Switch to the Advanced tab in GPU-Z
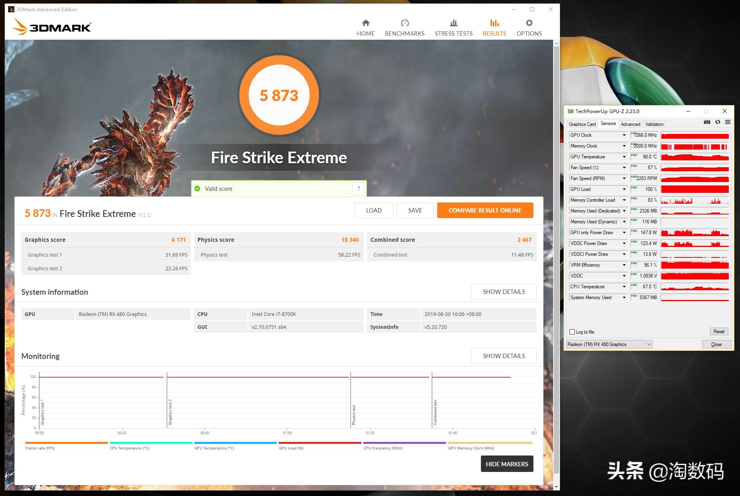Image resolution: width=740 pixels, height=496 pixels. [630, 124]
